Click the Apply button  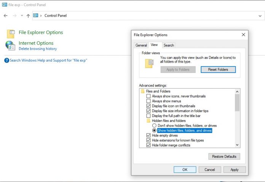[235, 170]
